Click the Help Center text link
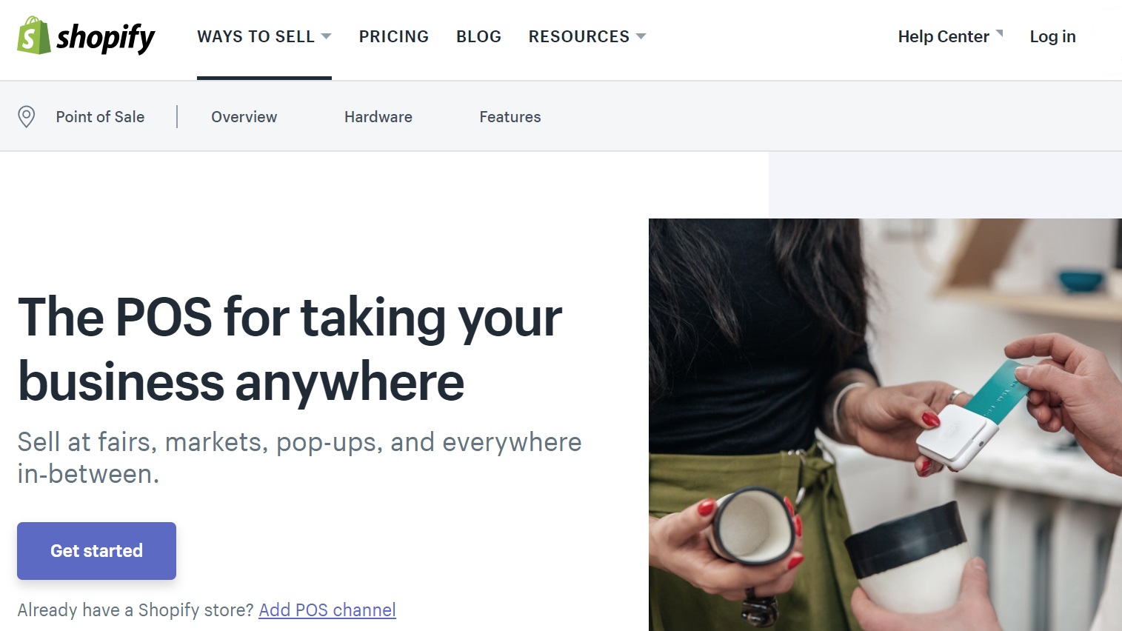This screenshot has height=631, width=1122. pos(943,36)
